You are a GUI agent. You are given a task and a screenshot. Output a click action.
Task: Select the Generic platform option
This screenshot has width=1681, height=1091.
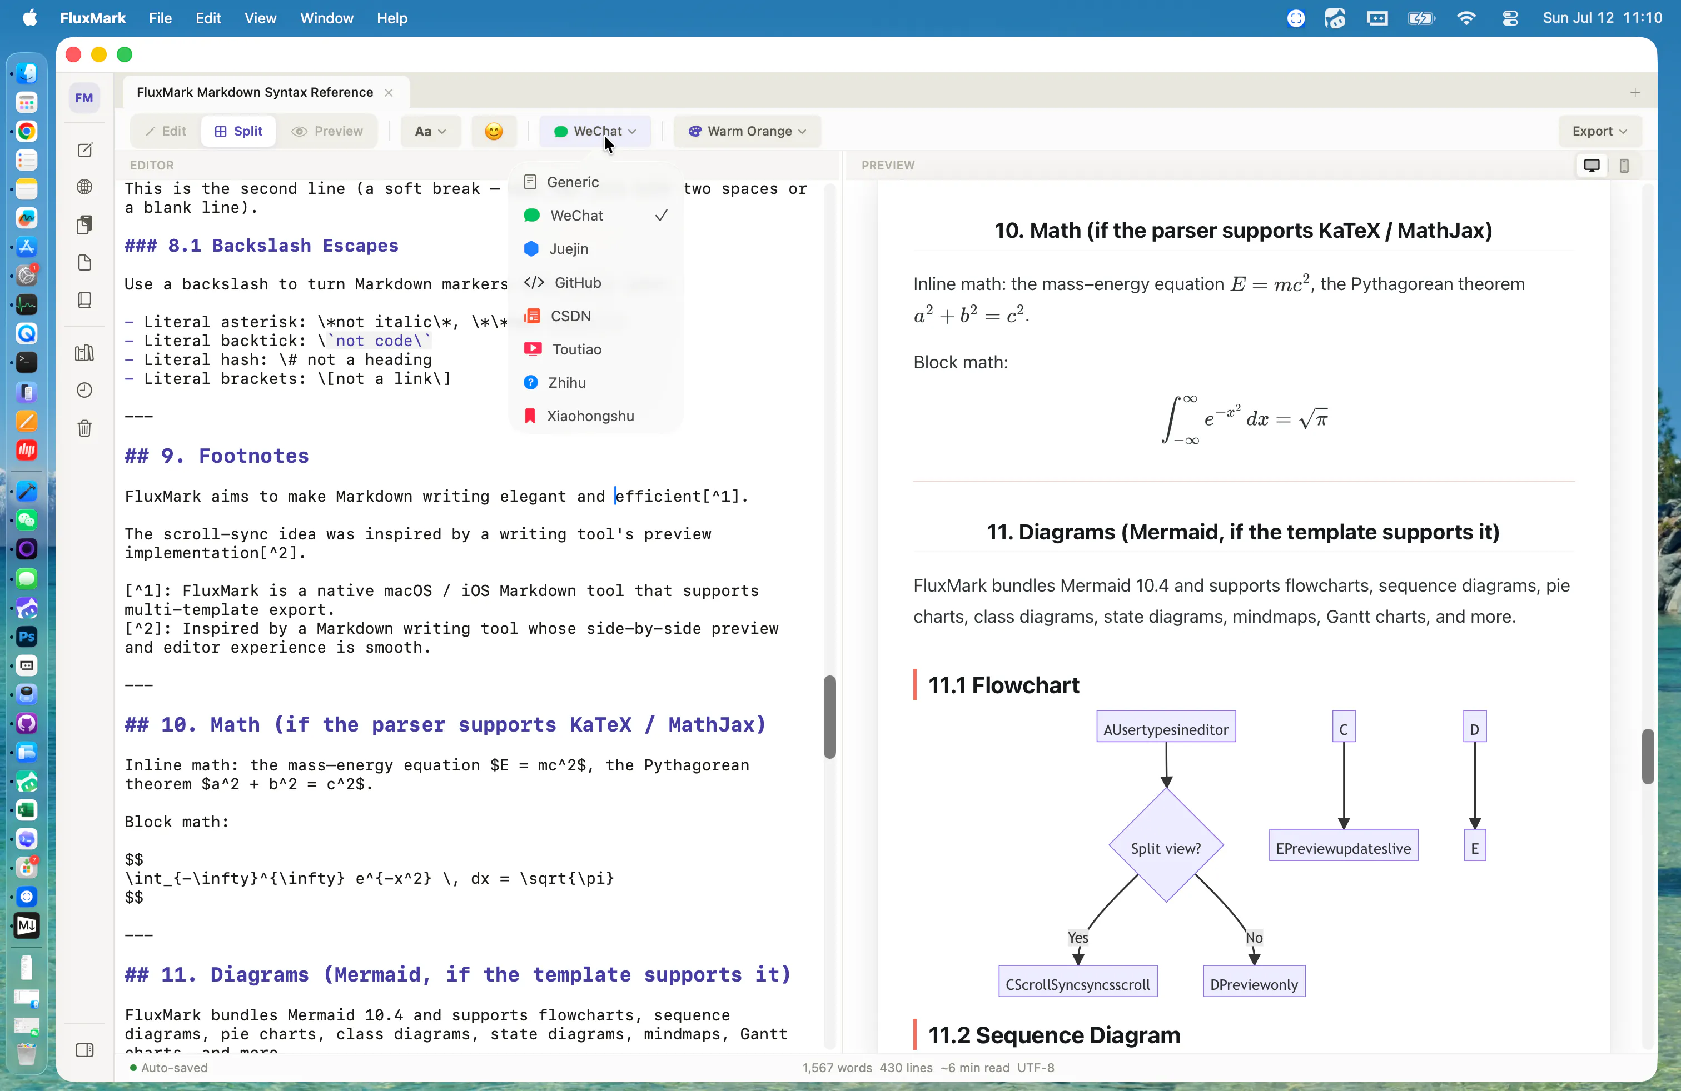[595, 182]
